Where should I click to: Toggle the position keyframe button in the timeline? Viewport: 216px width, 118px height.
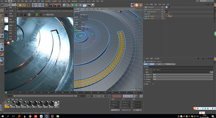(124, 96)
